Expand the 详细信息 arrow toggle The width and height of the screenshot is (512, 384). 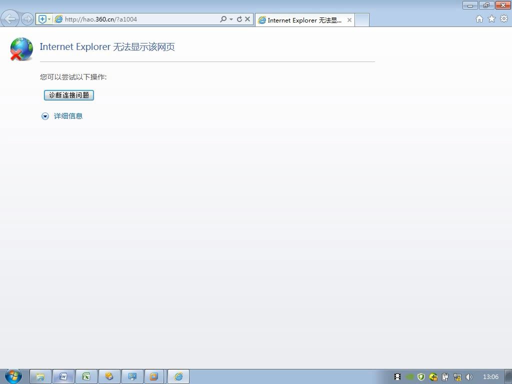45,116
